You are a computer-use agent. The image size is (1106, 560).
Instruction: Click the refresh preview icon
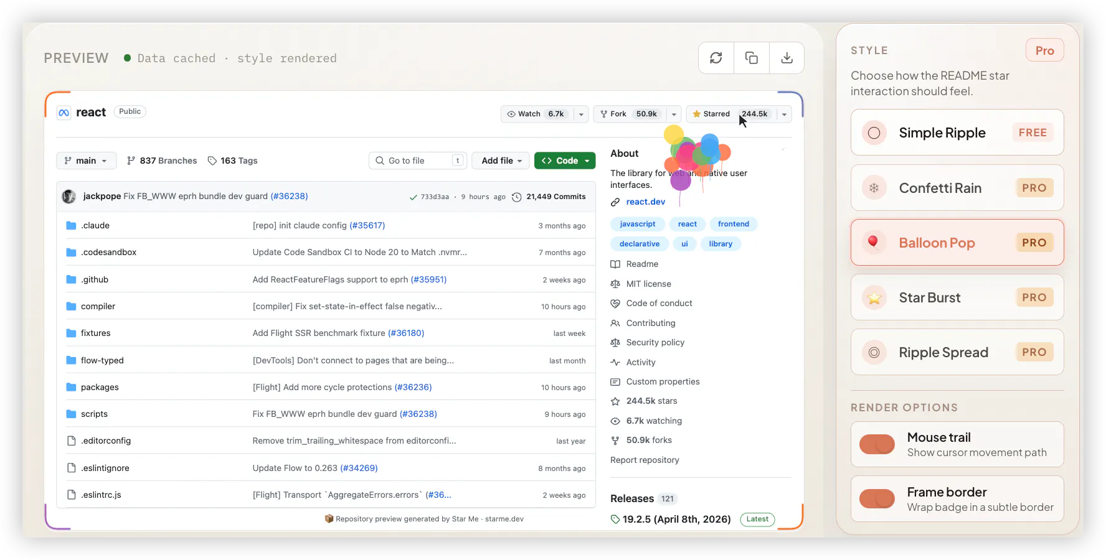coord(716,58)
